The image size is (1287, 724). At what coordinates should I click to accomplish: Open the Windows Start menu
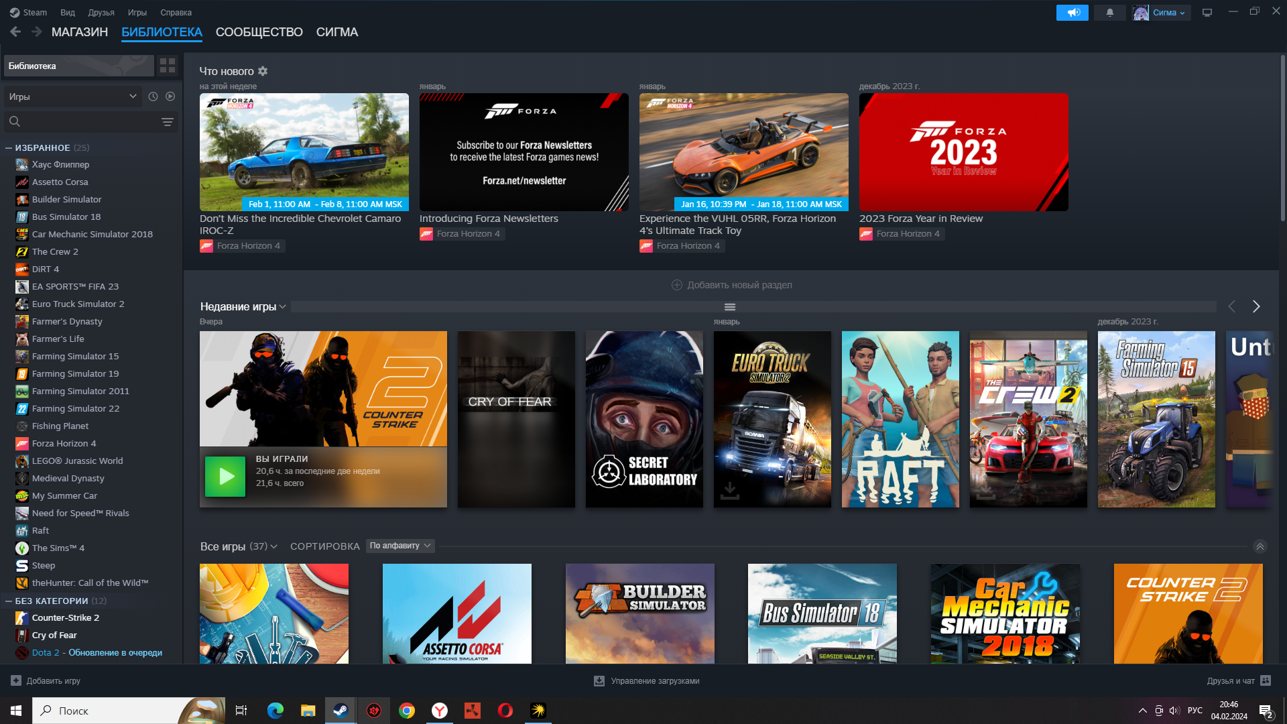tap(16, 711)
